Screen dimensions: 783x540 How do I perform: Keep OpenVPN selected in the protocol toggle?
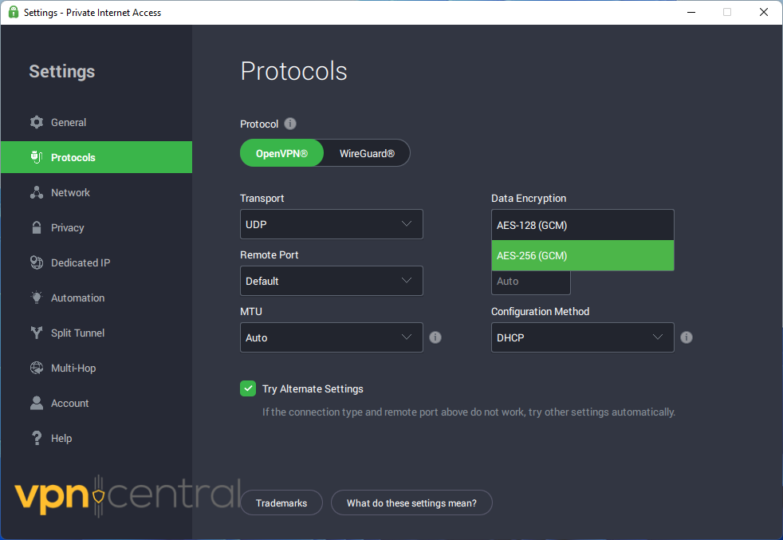[281, 153]
